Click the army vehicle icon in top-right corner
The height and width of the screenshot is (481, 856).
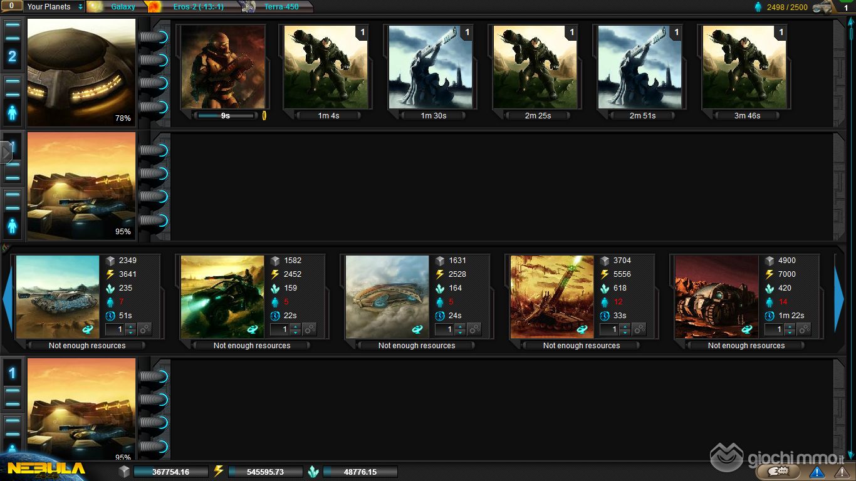tap(823, 7)
